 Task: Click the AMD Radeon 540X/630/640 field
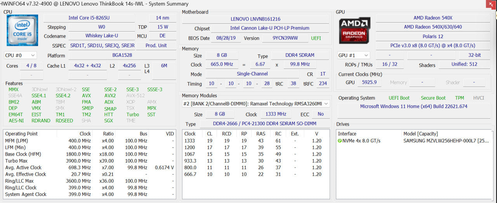pyautogui.click(x=433, y=27)
